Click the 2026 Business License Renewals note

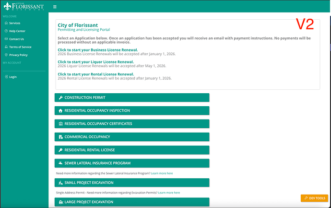(x=117, y=54)
